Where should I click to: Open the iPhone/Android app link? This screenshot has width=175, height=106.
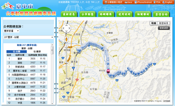point(143,2)
